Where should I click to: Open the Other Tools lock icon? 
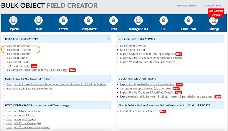pyautogui.click(x=188, y=21)
